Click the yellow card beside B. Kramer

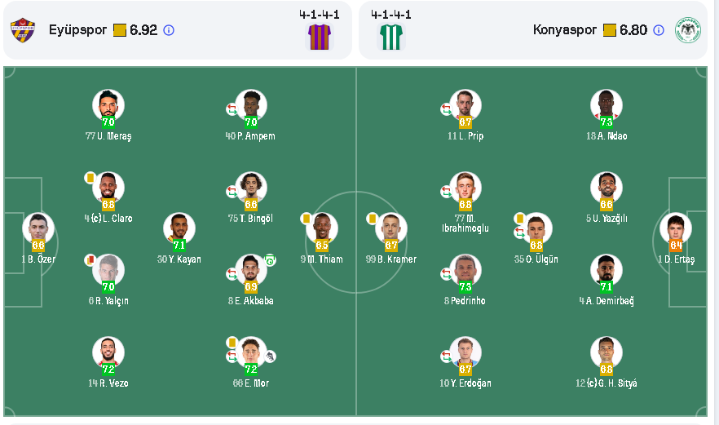pos(372,219)
